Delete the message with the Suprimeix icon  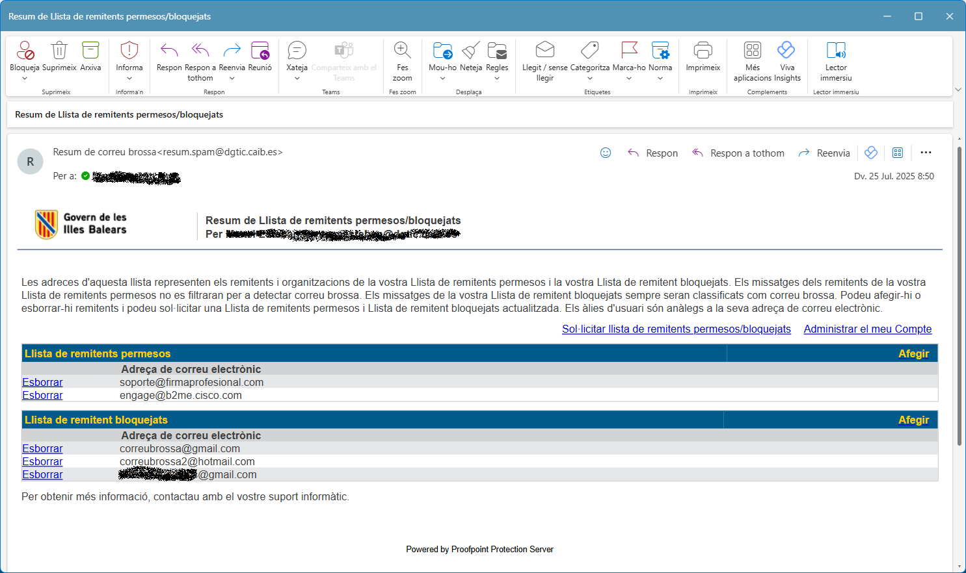[59, 51]
